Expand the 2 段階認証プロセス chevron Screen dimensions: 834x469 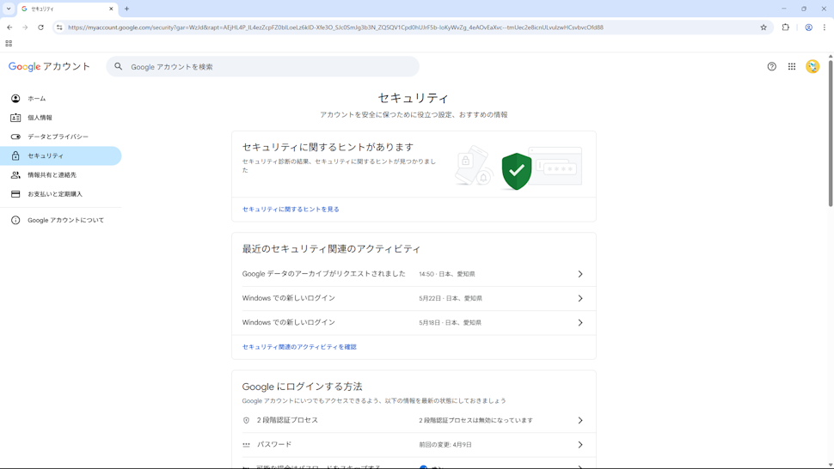pos(580,420)
